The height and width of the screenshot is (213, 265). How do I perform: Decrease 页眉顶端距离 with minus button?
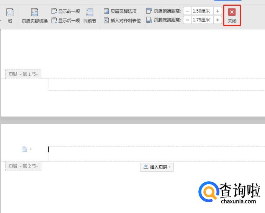click(187, 11)
